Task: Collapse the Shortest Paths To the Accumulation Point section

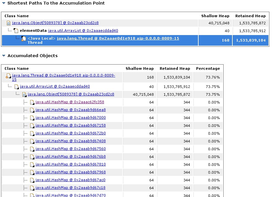Action: [4, 3]
